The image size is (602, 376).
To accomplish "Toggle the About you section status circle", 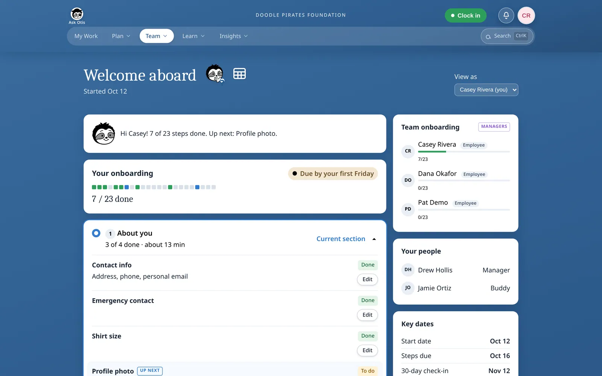I will click(96, 233).
